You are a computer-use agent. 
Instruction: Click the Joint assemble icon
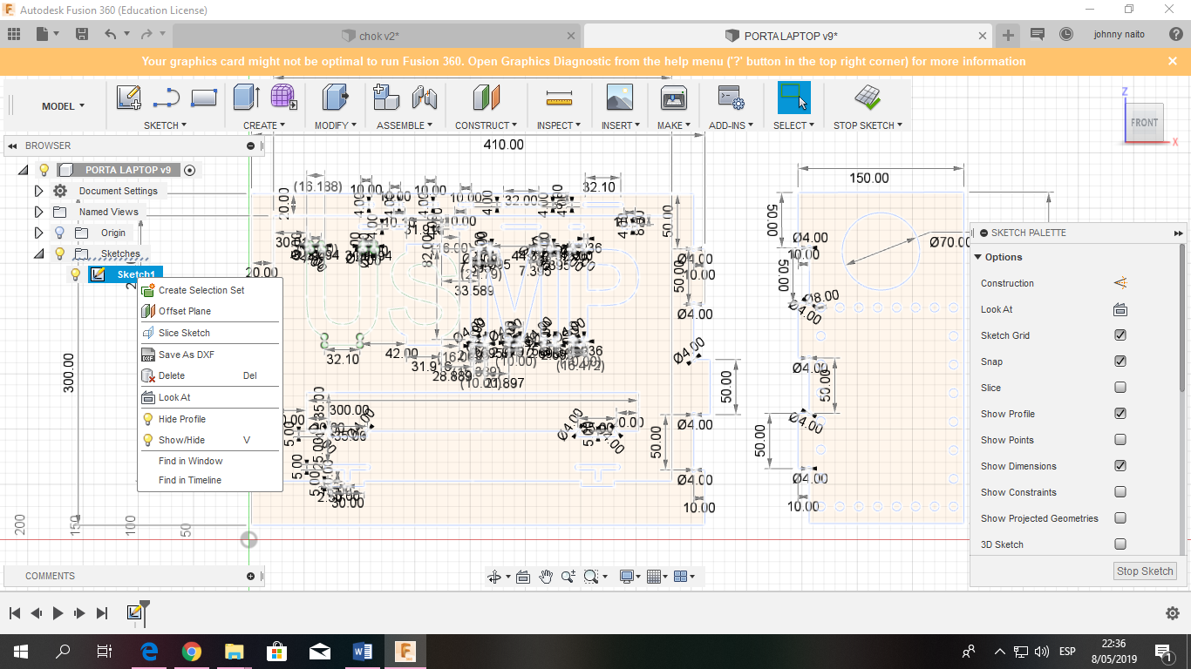(x=424, y=98)
